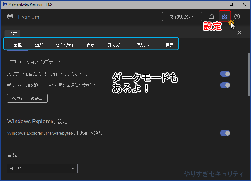
Task: Switch to the 通知 tab
Action: [x=39, y=45]
